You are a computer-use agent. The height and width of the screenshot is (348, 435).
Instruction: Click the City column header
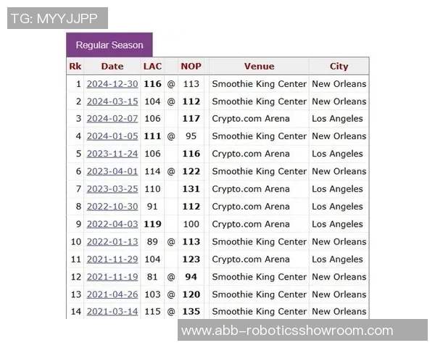click(x=339, y=67)
